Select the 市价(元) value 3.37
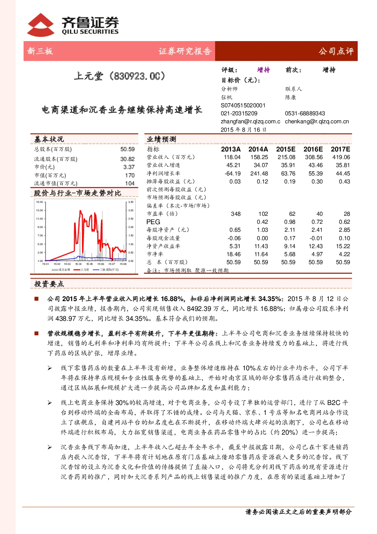 (x=129, y=167)
